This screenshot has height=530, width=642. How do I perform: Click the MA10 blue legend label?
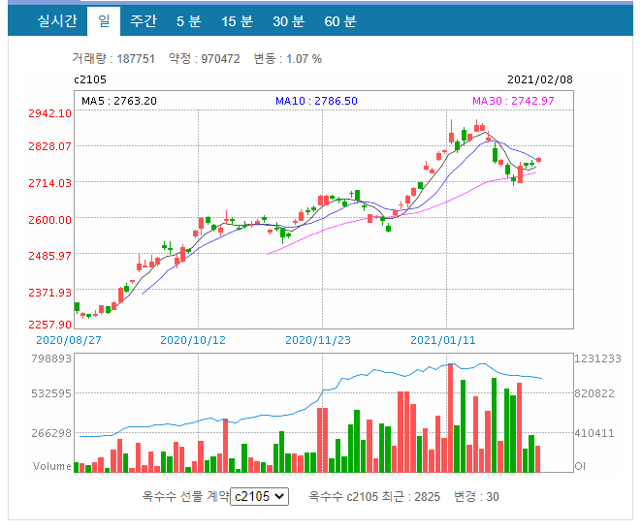(316, 101)
